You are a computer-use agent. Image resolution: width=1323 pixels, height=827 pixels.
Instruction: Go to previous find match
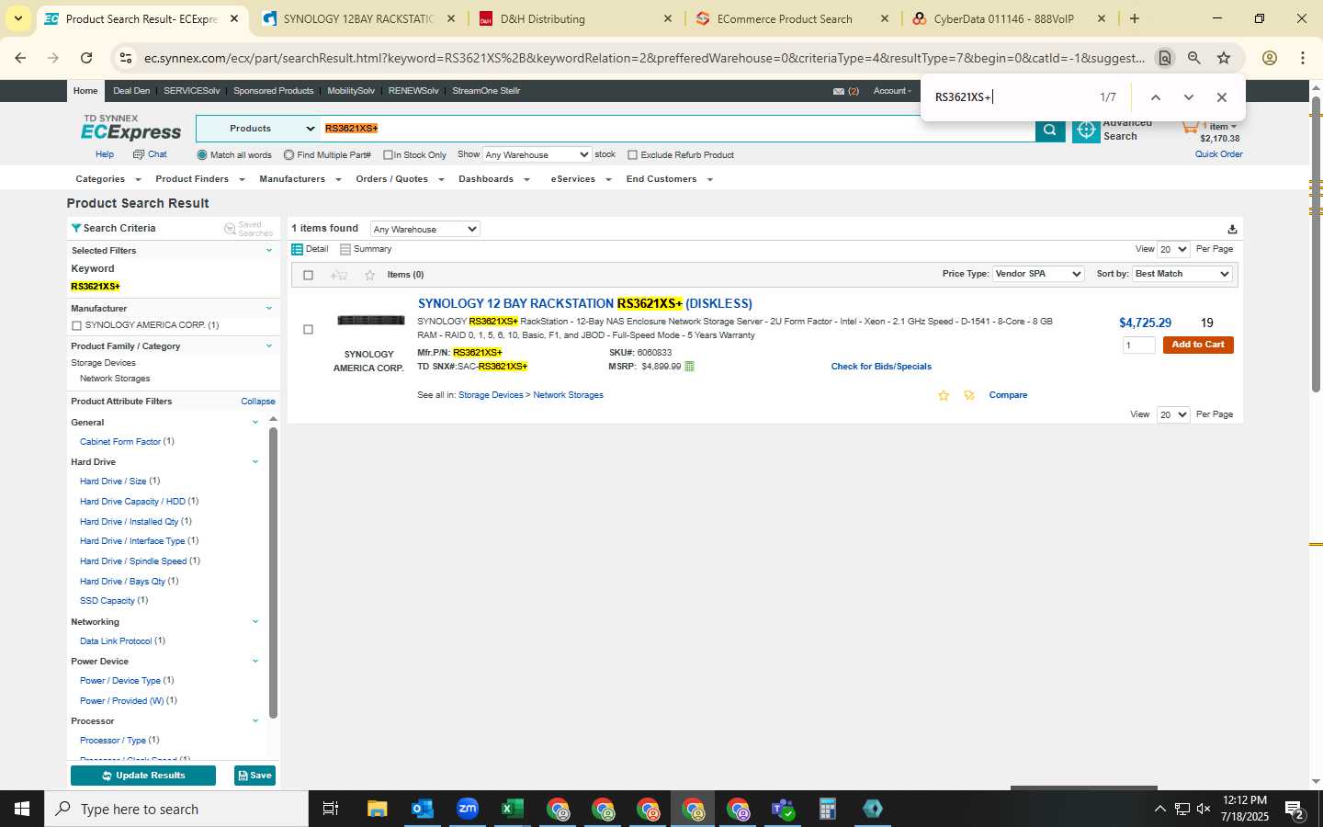click(1156, 97)
